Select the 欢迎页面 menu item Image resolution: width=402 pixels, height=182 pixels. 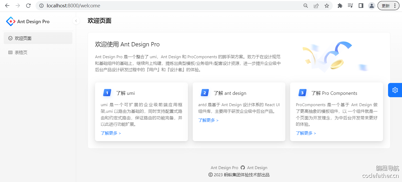(x=38, y=38)
